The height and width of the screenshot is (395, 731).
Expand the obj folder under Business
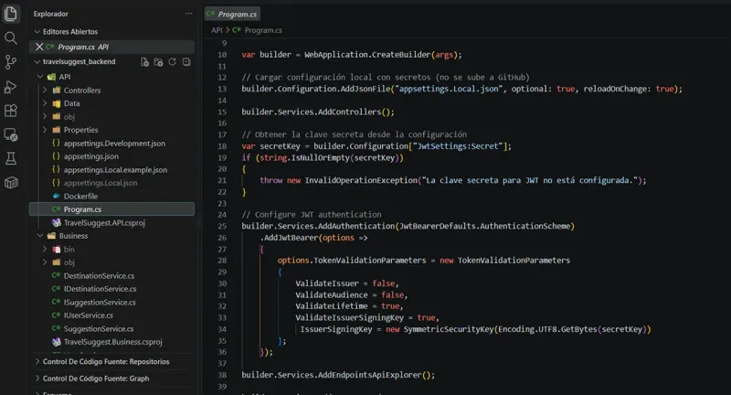tap(45, 262)
